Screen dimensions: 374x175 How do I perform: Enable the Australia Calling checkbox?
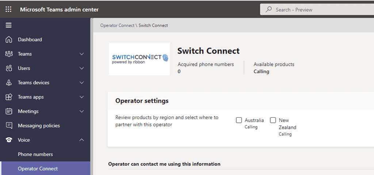coord(239,120)
